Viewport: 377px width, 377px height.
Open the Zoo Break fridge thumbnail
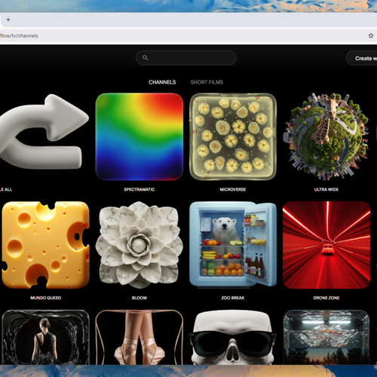233,244
